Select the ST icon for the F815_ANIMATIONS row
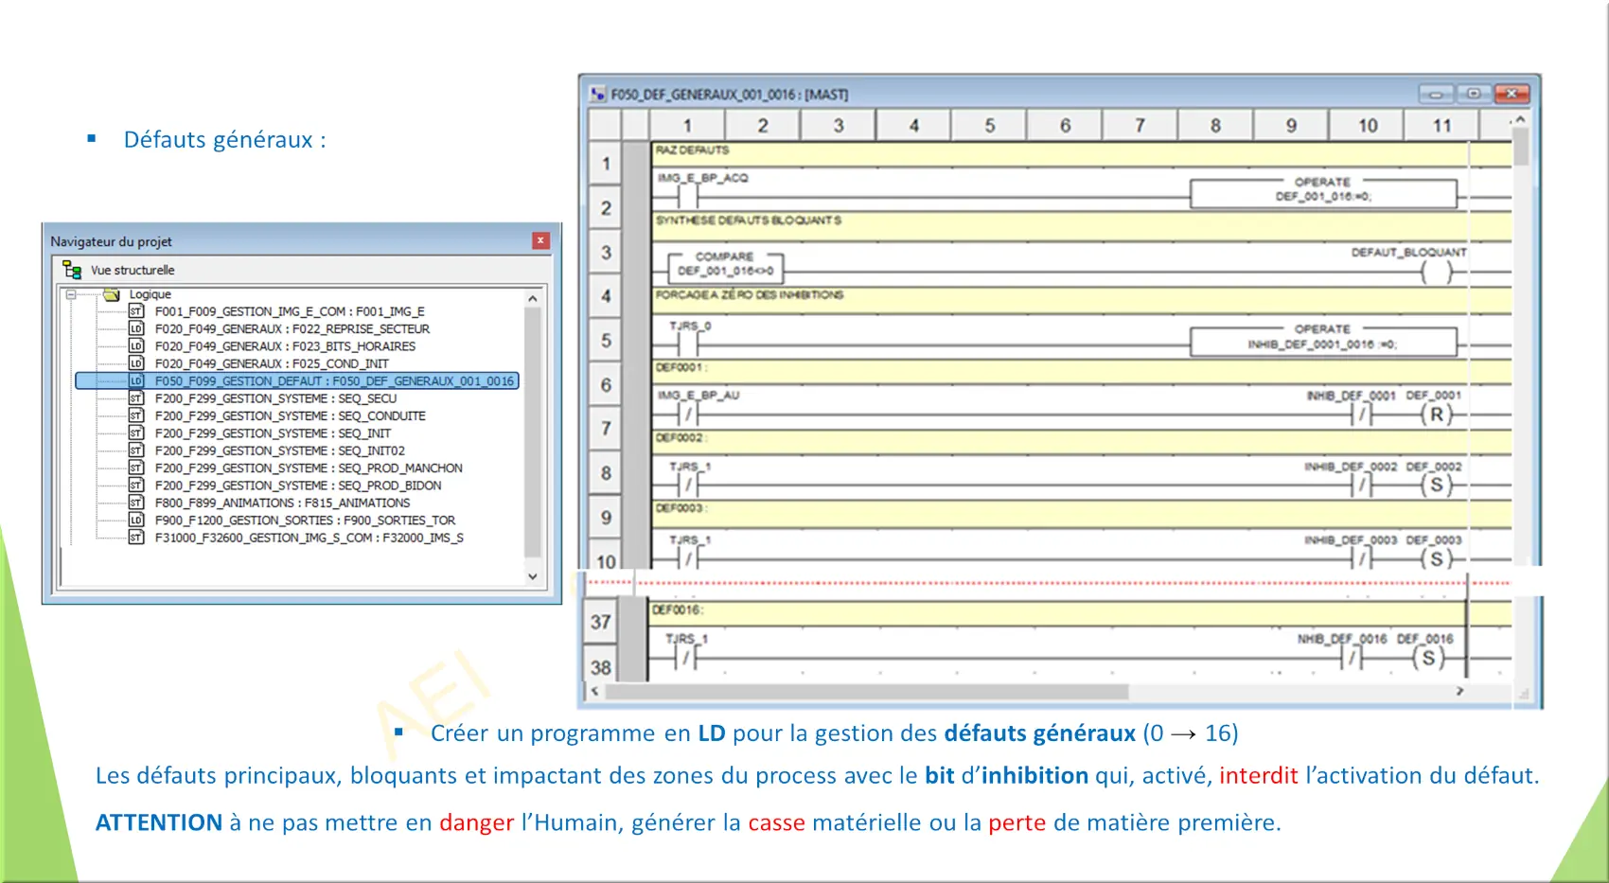This screenshot has width=1609, height=883. (136, 503)
